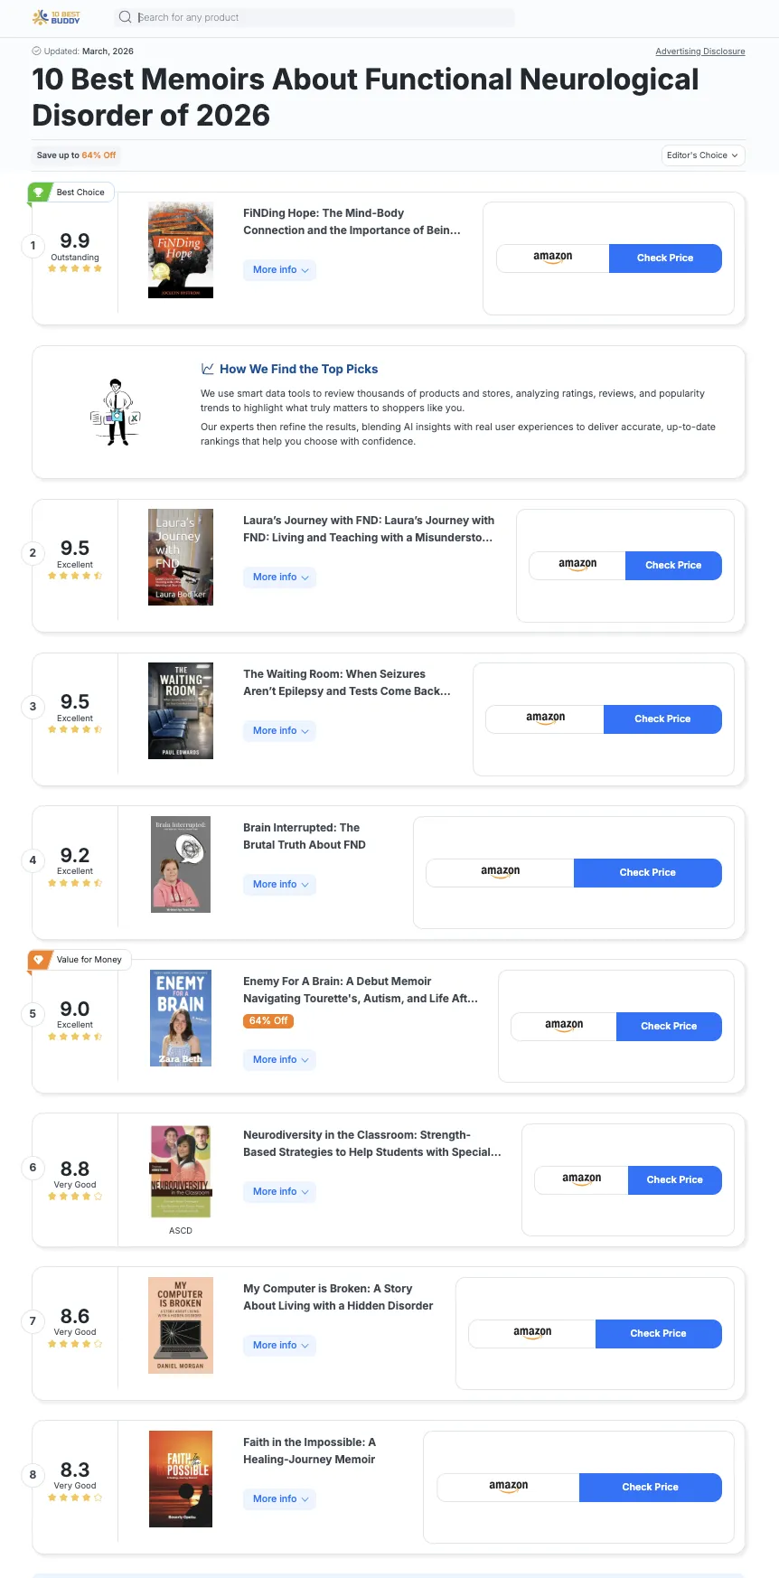Expand More info for FiNDing Hope
The image size is (779, 1578).
click(280, 270)
